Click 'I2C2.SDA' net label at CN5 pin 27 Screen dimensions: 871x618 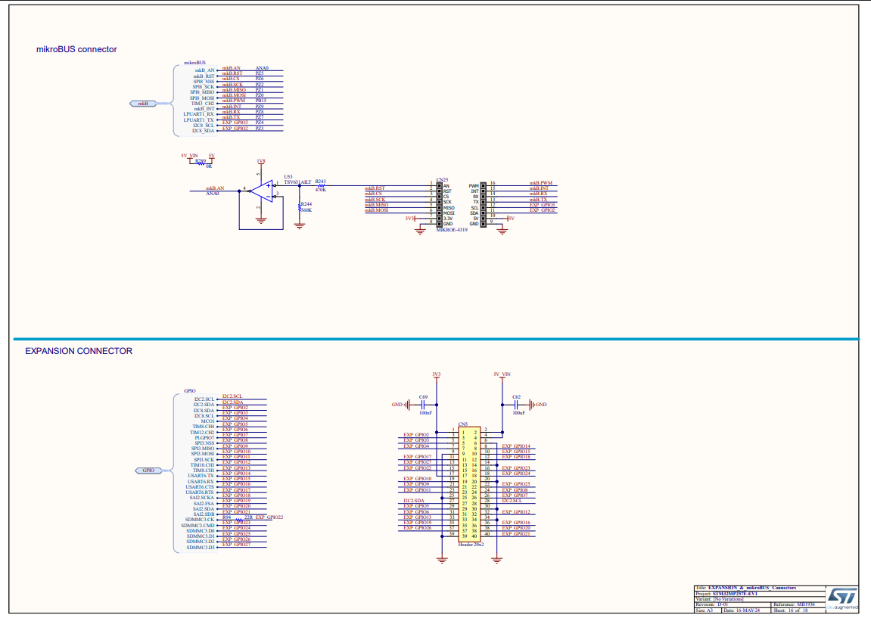(x=414, y=501)
